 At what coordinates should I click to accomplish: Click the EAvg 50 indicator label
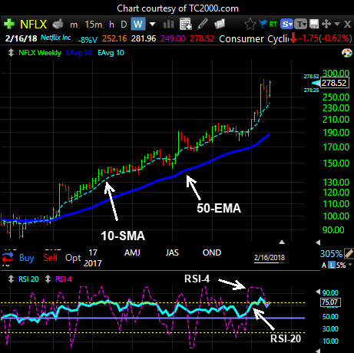point(79,53)
